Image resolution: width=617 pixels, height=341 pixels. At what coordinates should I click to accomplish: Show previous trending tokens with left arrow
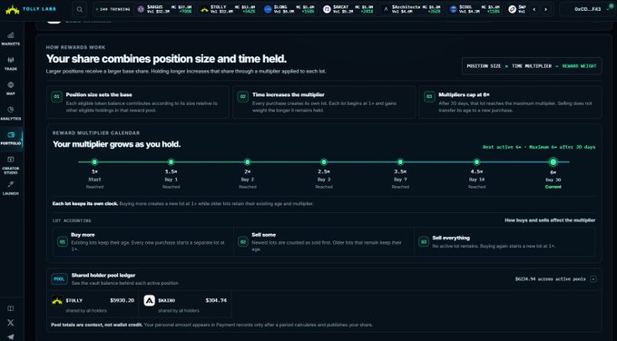coord(534,9)
